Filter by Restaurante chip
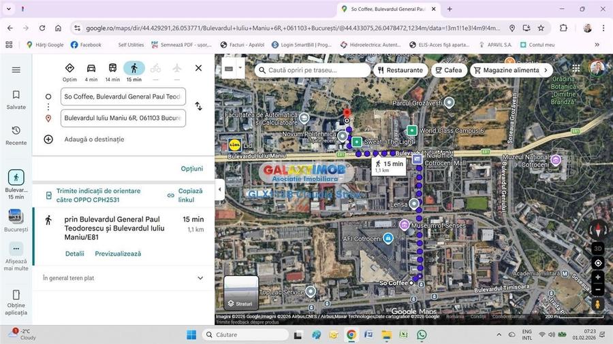Image resolution: width=613 pixels, height=344 pixels. point(400,70)
